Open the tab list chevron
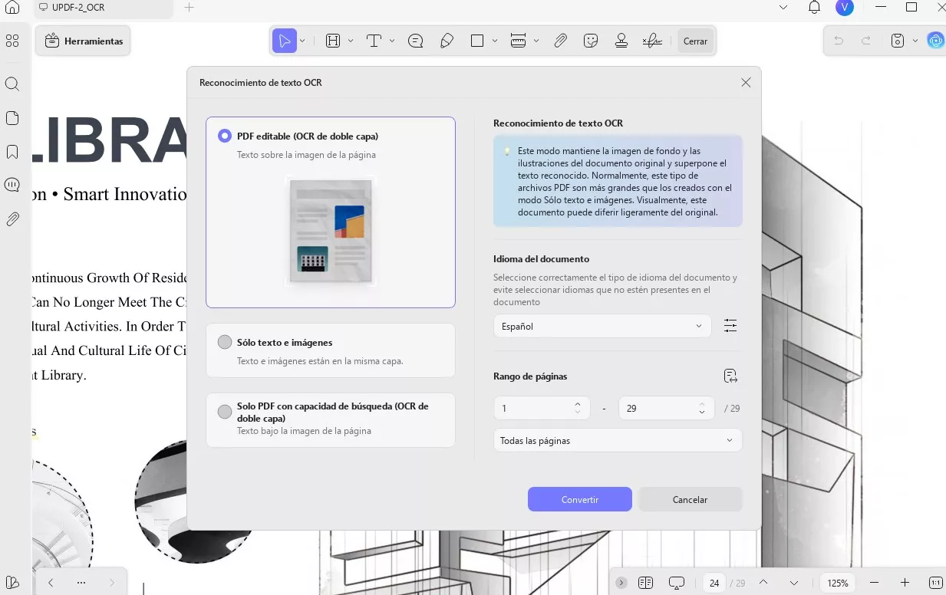Image resolution: width=946 pixels, height=595 pixels. tap(783, 8)
